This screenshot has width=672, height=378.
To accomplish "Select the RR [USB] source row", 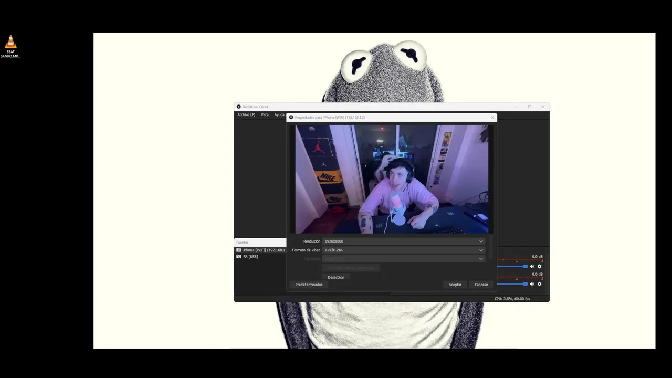I will point(260,257).
